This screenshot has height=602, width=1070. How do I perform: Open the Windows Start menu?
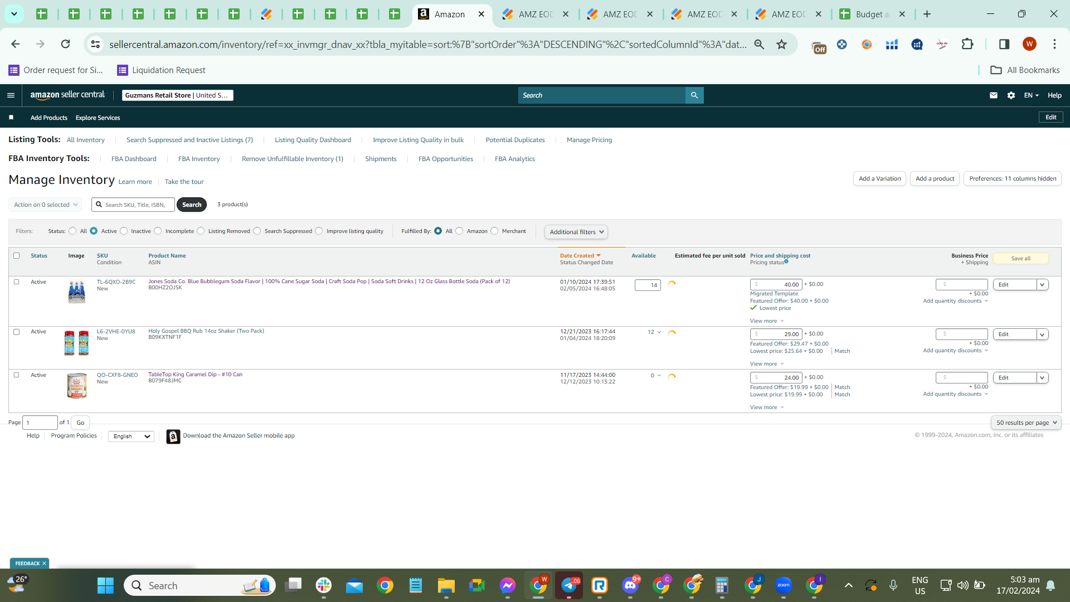pos(105,585)
